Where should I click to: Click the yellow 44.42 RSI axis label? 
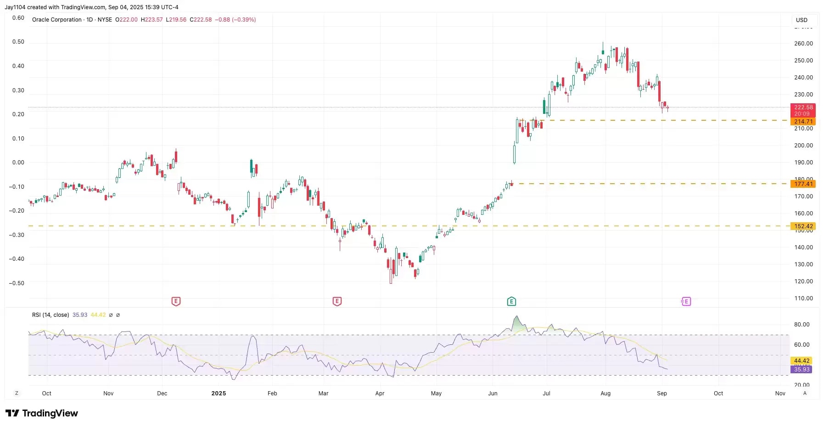click(802, 361)
